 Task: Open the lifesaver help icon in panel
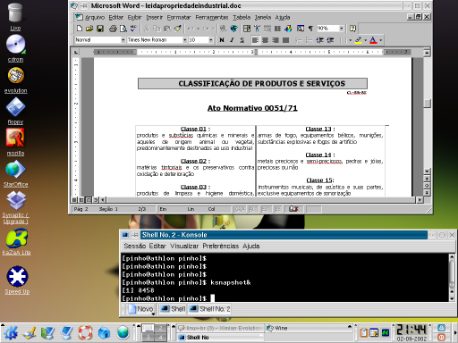pyautogui.click(x=85, y=332)
